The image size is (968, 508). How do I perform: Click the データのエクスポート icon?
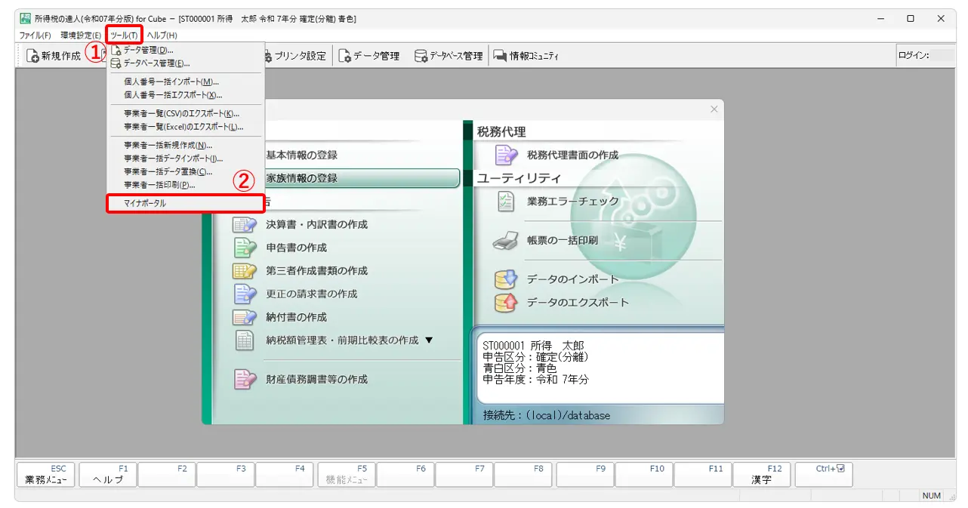point(506,303)
